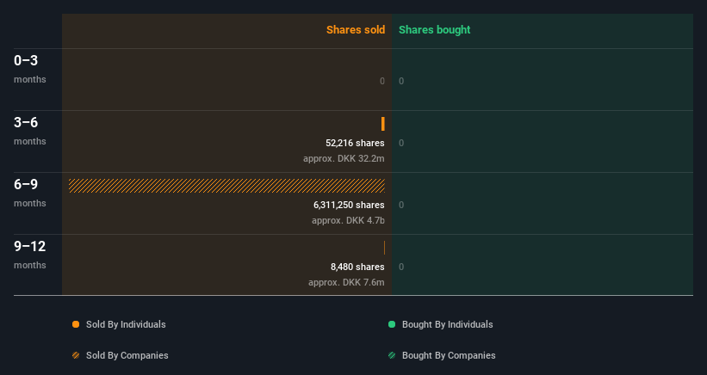The width and height of the screenshot is (707, 375).
Task: Click the striped 6–9 months sold bar
Action: click(x=226, y=186)
